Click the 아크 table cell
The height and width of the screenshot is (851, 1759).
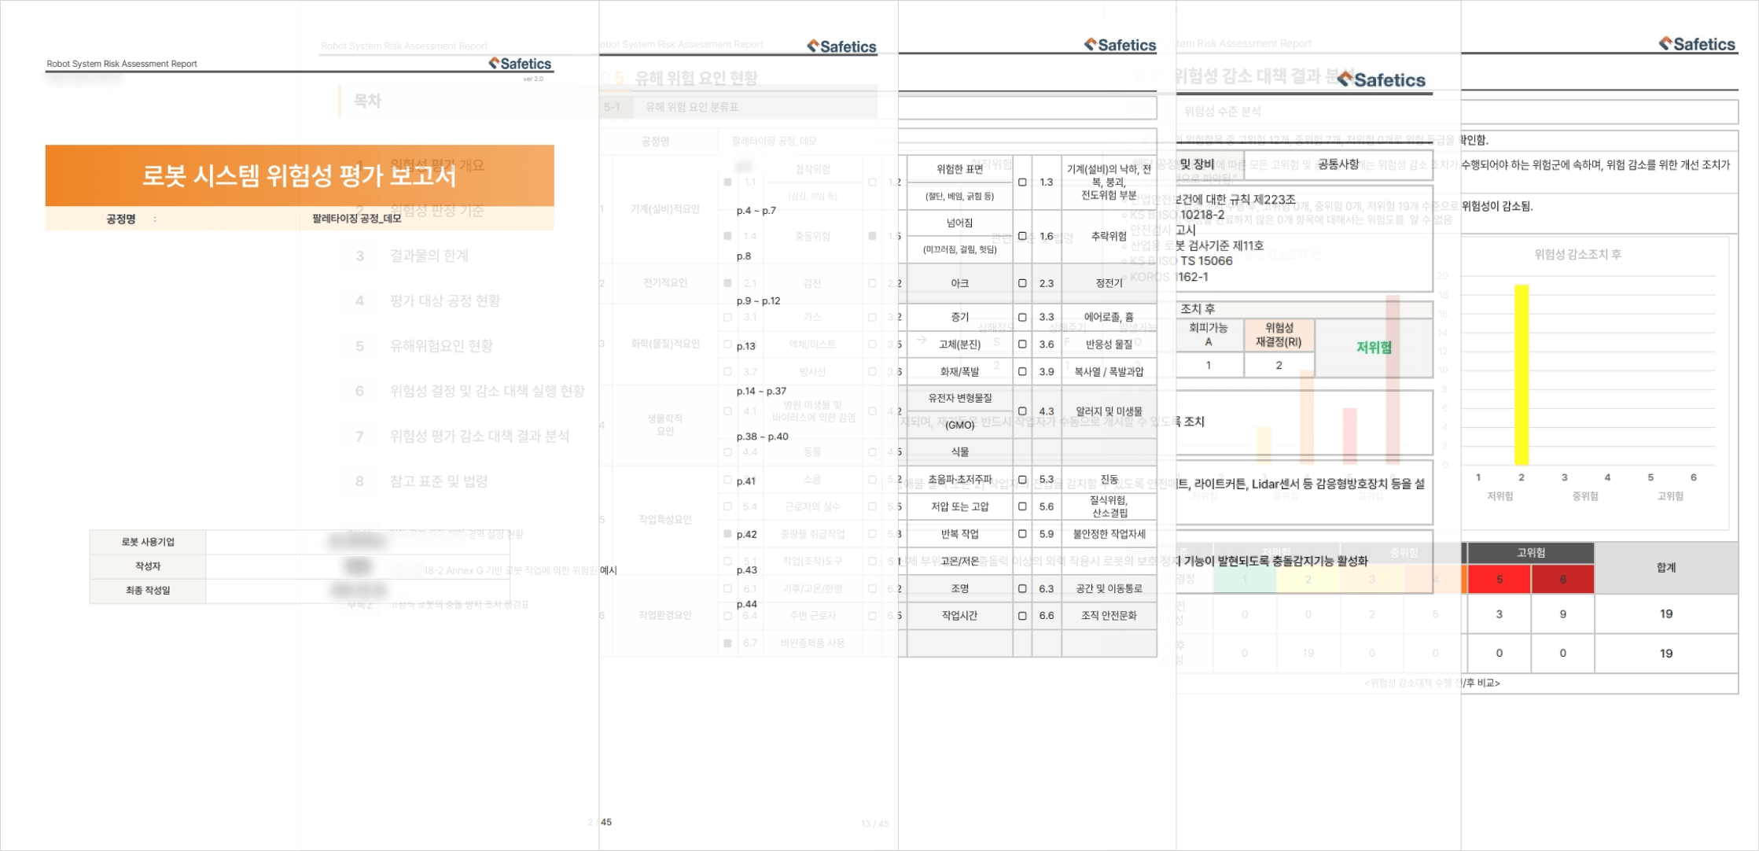959,283
